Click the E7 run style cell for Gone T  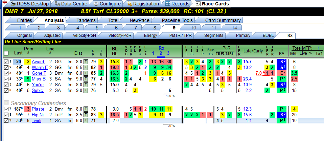click(x=281, y=73)
